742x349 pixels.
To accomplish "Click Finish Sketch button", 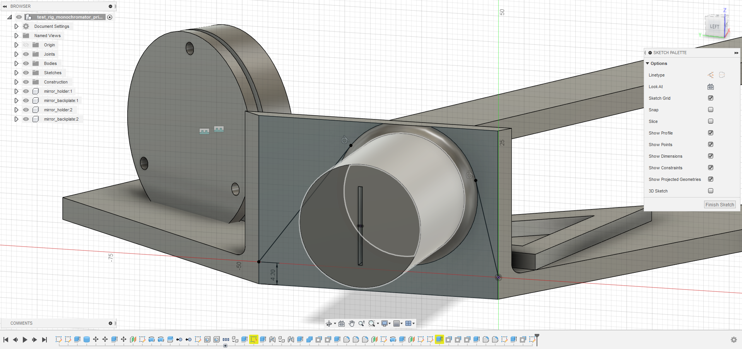I will pyautogui.click(x=719, y=205).
